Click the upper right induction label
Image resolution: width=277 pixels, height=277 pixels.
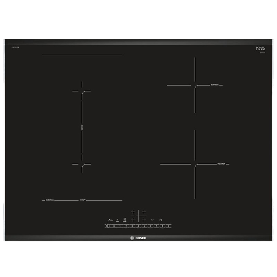tap(215, 85)
